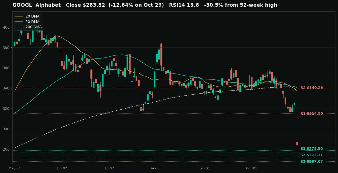Select the R1 $314.90 resistance label

[312, 114]
